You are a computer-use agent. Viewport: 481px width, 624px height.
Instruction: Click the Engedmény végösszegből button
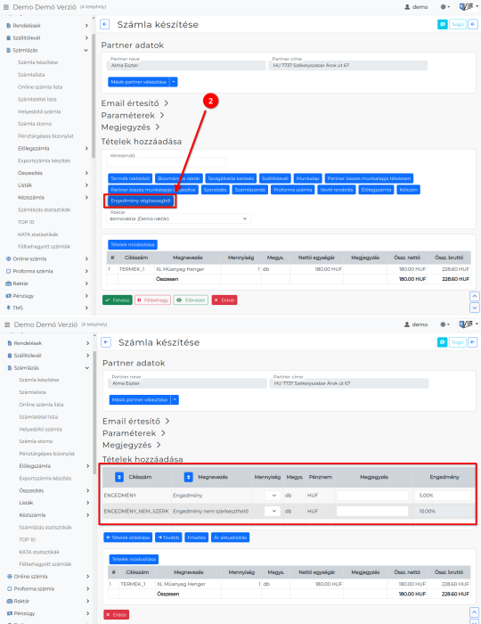coord(141,201)
